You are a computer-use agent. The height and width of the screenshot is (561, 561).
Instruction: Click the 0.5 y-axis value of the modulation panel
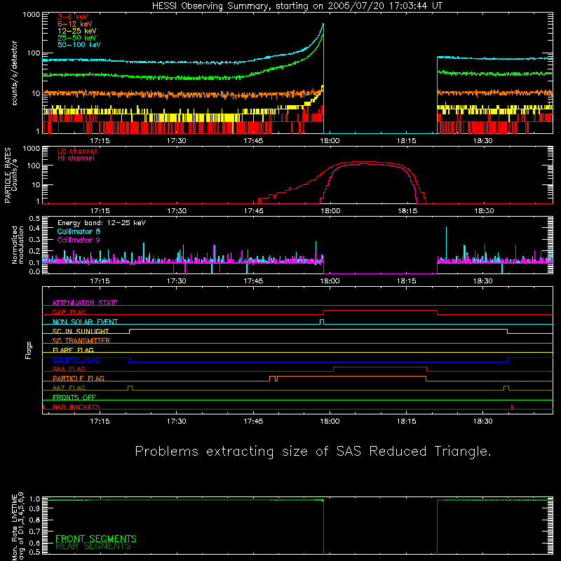pos(34,218)
